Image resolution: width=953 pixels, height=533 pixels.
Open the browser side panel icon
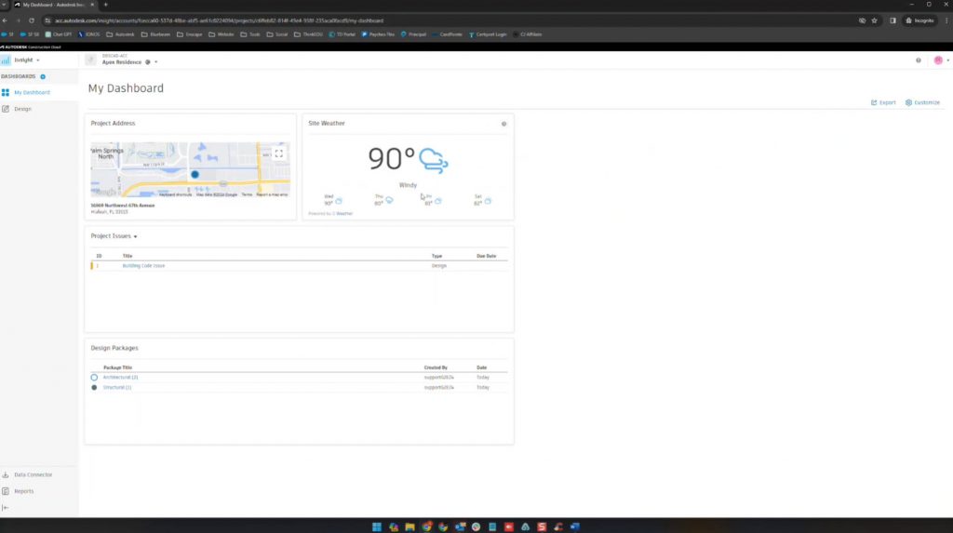893,20
